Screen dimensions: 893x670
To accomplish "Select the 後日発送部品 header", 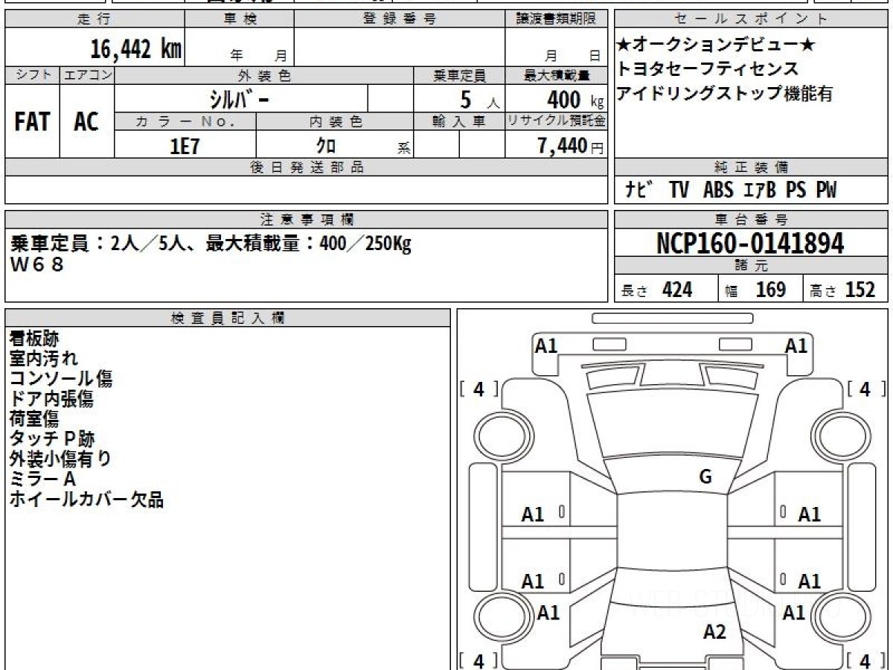I will tap(307, 167).
